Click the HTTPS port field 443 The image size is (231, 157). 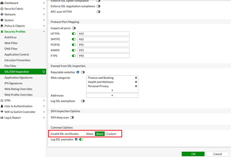[x=103, y=34]
